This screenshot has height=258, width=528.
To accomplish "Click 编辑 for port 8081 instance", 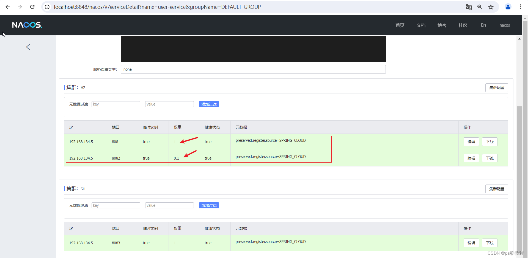I will [x=471, y=142].
